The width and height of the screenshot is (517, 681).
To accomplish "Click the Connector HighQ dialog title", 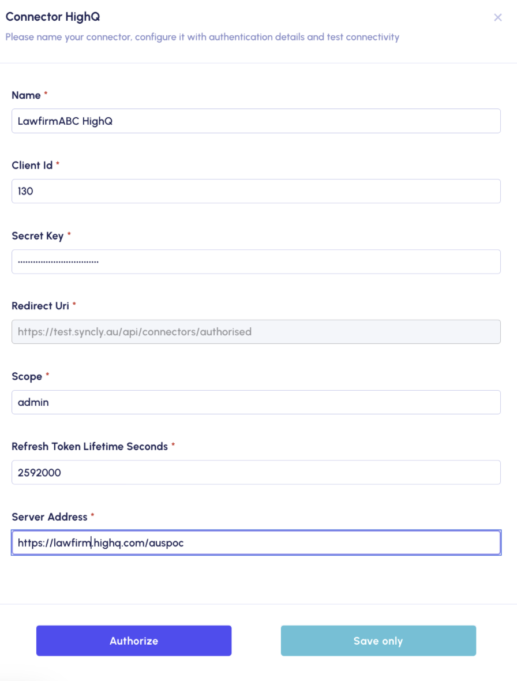I will tap(53, 17).
